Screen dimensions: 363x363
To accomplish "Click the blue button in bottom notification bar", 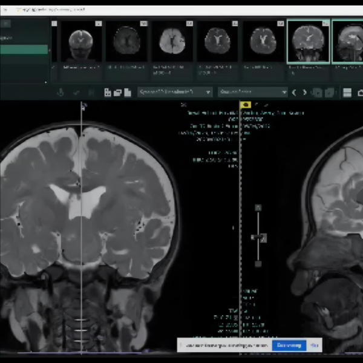I will pyautogui.click(x=289, y=345).
